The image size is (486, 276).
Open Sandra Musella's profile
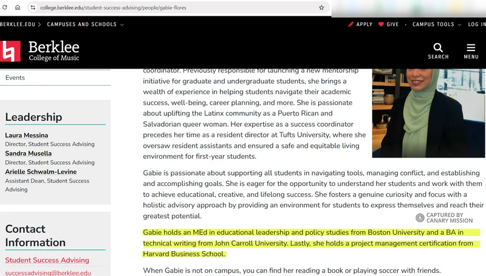click(x=28, y=153)
